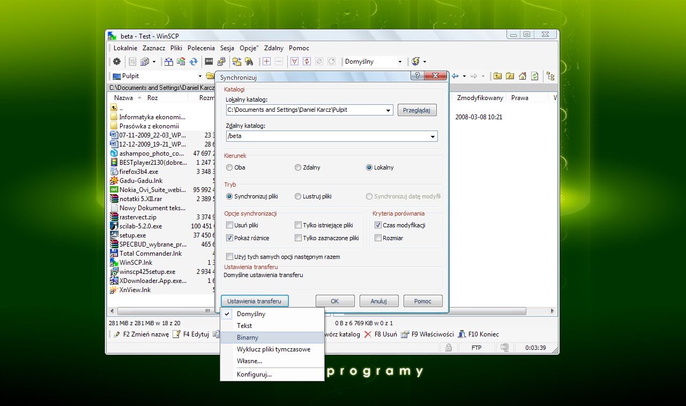This screenshot has height=406, width=686.
Task: Toggle remote directory tree icon
Action: [550, 76]
